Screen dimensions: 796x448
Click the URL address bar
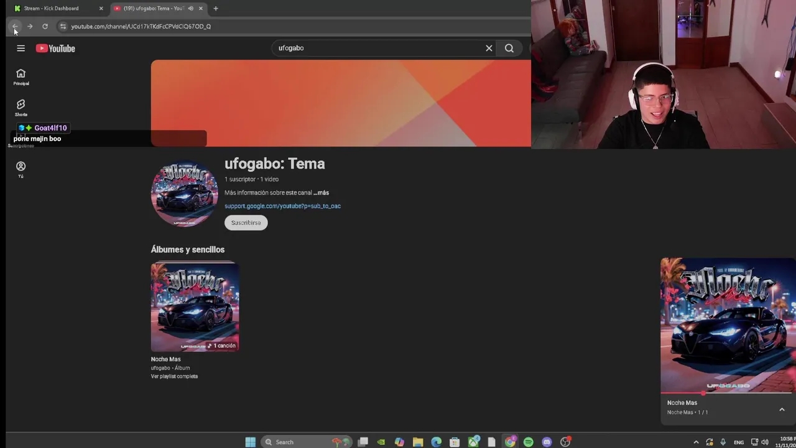click(292, 26)
